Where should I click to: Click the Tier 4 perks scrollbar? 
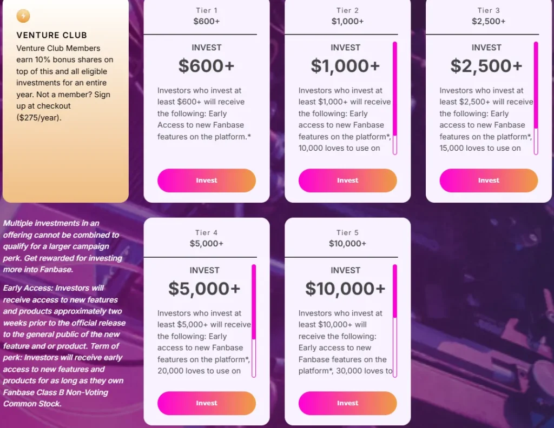tap(254, 303)
